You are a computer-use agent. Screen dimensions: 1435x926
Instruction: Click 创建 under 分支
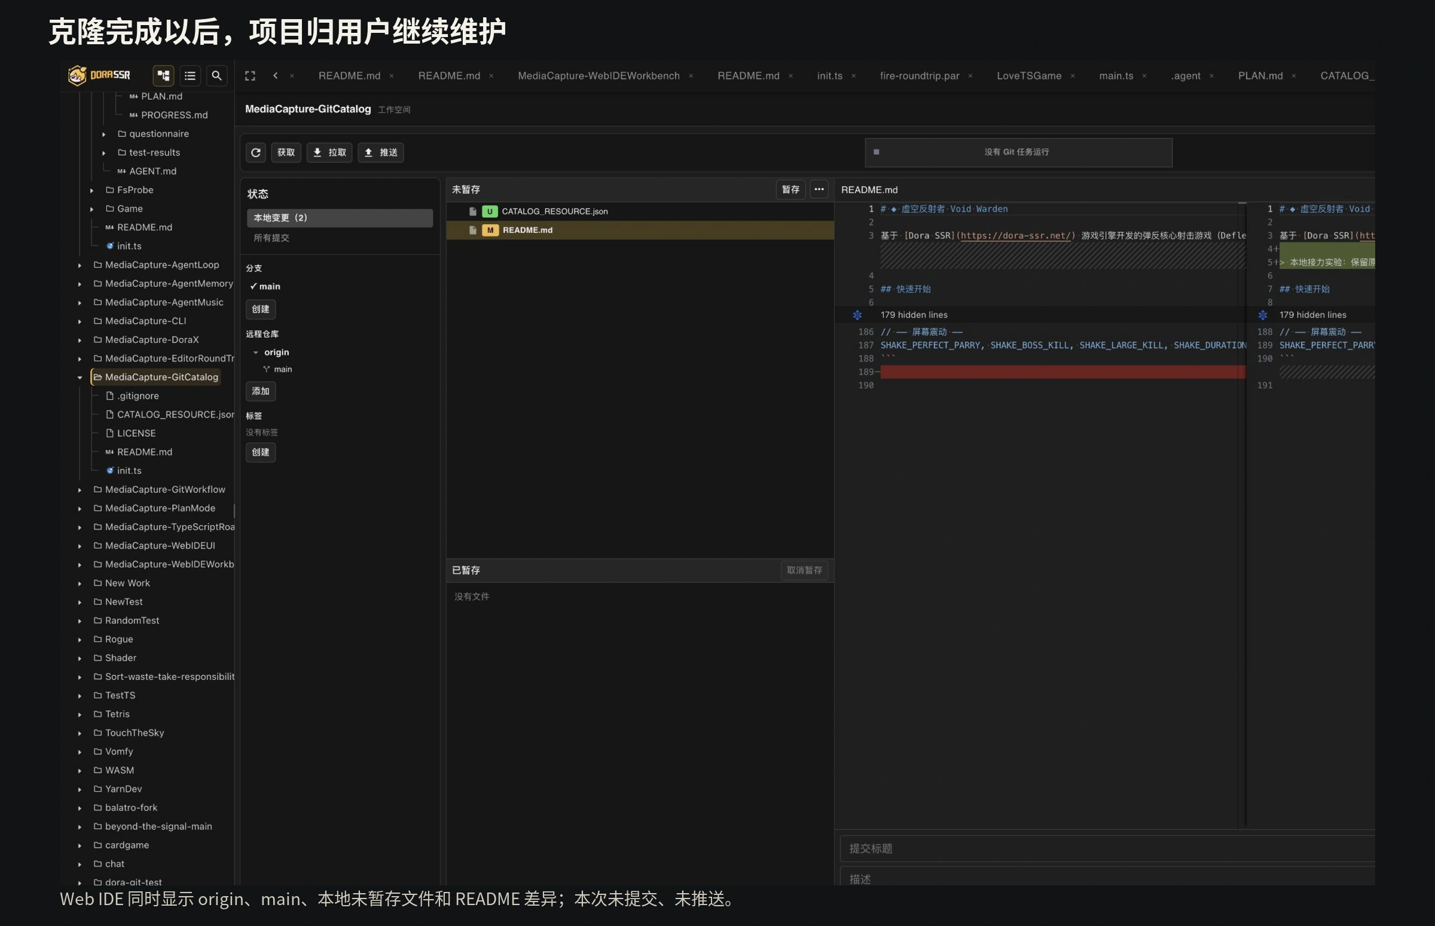pos(261,309)
